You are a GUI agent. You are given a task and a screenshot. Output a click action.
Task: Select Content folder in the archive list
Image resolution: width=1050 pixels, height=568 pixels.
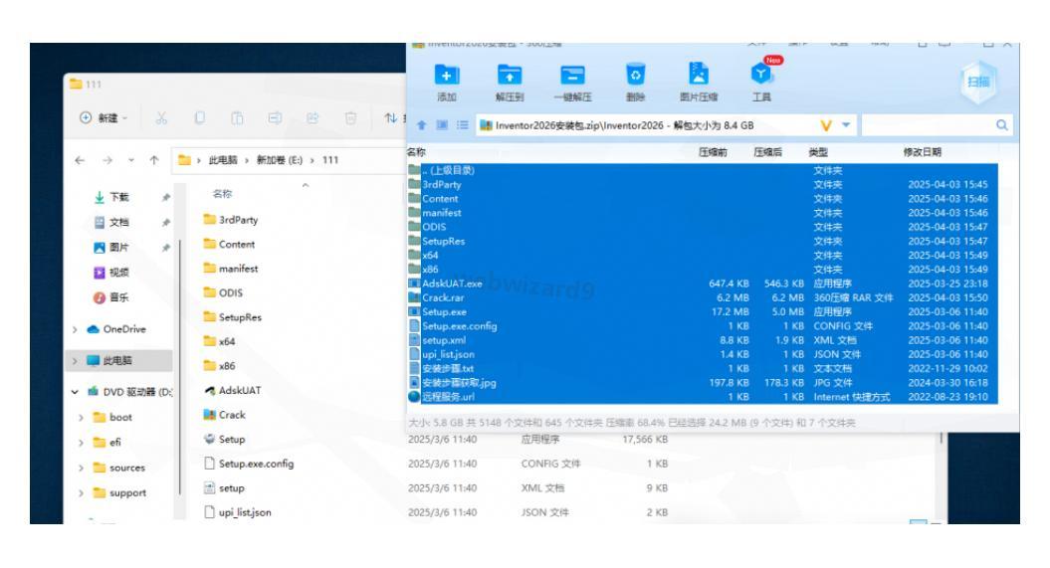pyautogui.click(x=703, y=199)
